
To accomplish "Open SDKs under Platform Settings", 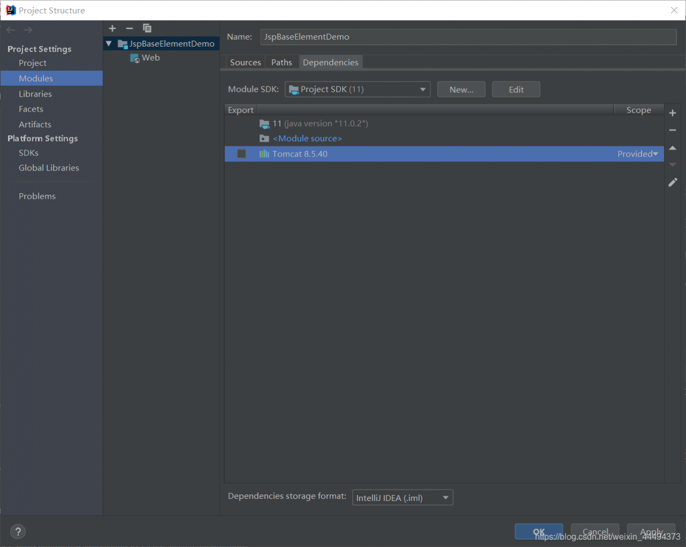I will tap(28, 153).
